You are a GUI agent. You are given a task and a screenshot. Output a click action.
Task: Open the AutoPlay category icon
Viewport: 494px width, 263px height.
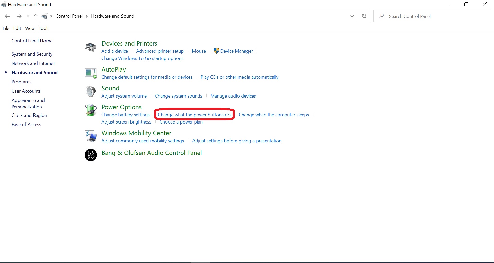pyautogui.click(x=91, y=73)
